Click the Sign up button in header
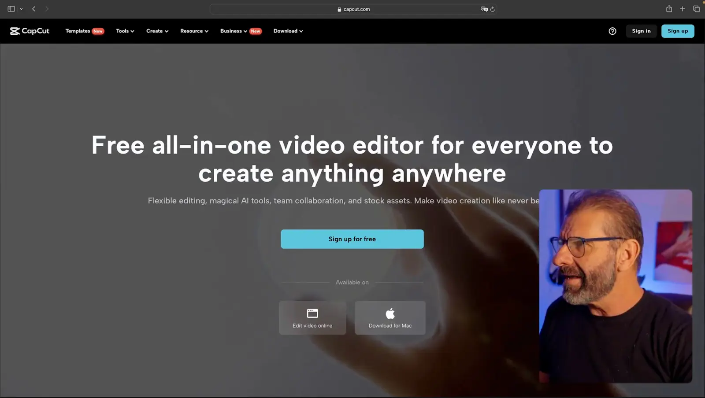705x398 pixels. coord(677,31)
